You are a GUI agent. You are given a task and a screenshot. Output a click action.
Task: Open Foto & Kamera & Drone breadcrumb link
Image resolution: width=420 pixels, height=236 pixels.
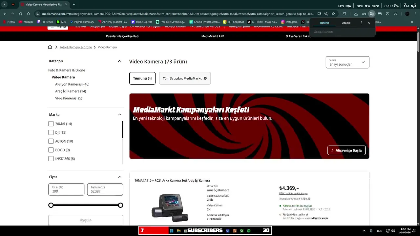[x=75, y=47]
